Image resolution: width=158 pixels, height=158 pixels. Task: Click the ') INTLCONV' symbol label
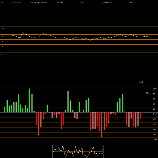[107, 3]
